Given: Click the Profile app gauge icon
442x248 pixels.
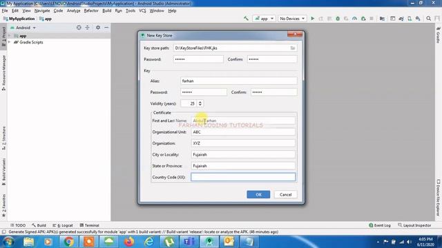Looking at the screenshot, I should (x=354, y=19).
